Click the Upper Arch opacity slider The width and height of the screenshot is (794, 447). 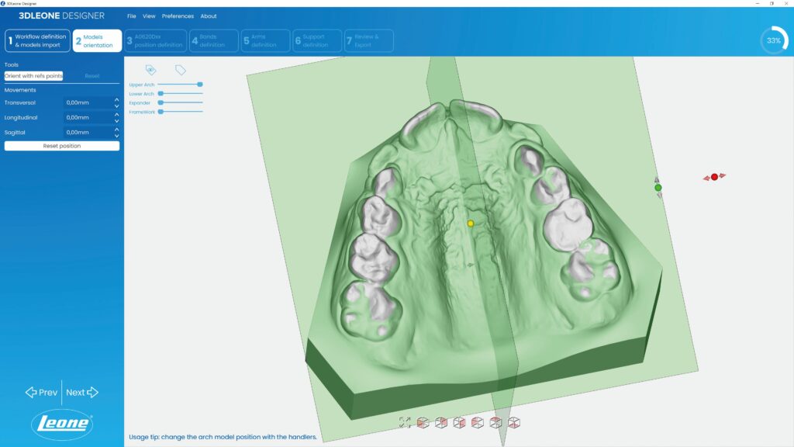[180, 84]
